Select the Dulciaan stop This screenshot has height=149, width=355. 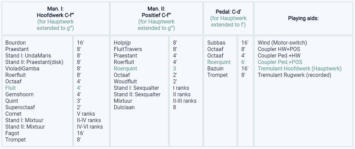pos(124,107)
